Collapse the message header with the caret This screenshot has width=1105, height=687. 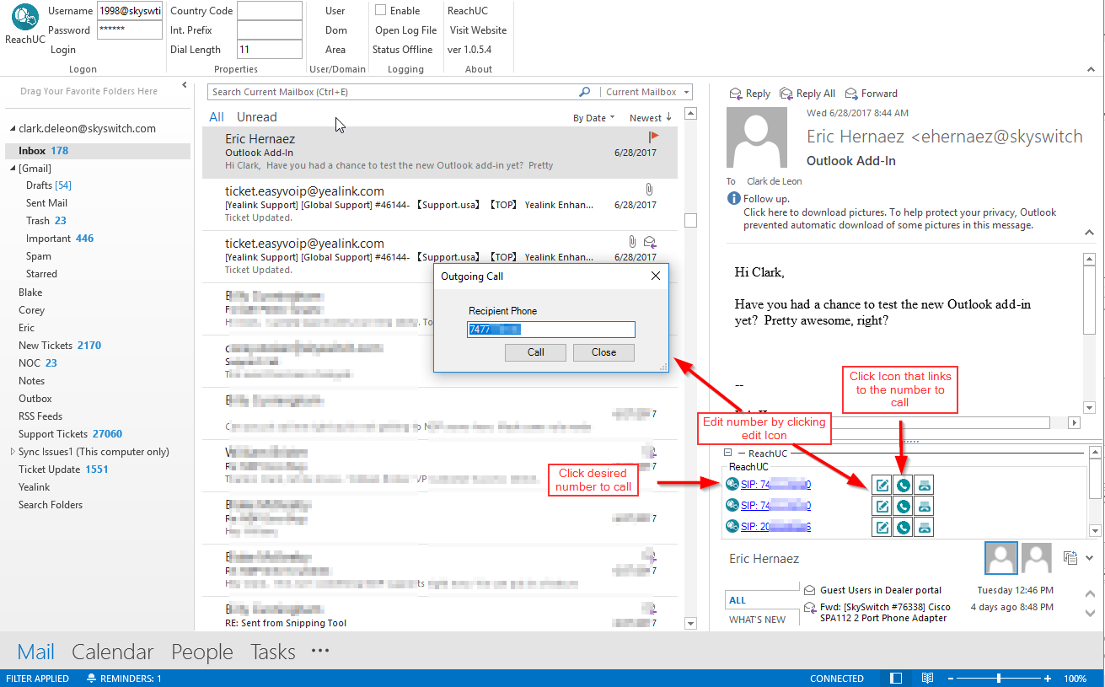point(1088,232)
